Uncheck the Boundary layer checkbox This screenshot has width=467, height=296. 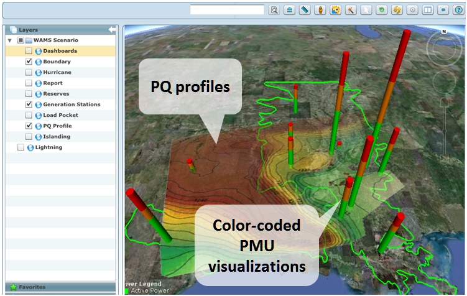(29, 62)
